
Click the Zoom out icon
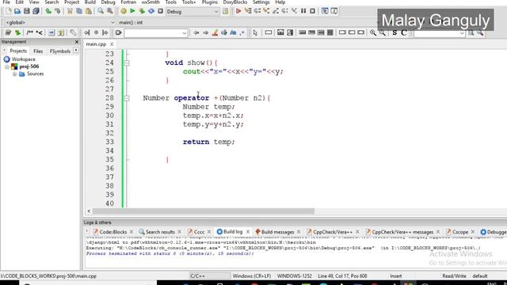pos(382,32)
